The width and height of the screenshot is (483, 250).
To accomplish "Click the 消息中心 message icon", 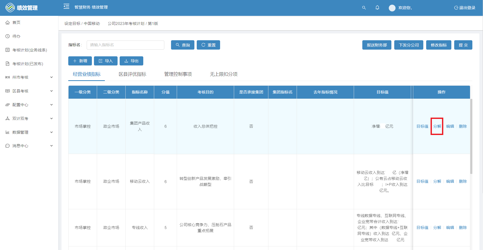I will (x=8, y=146).
